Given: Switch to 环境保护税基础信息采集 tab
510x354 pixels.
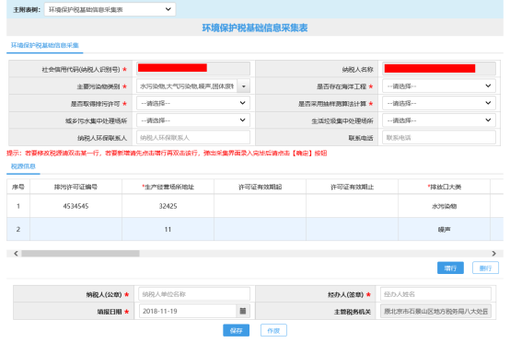Looking at the screenshot, I should [44, 45].
